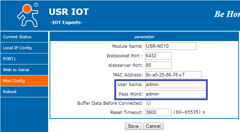Viewport: 240px width, 132px height.
Task: Click the USR IOT header title
Action: point(69,12)
